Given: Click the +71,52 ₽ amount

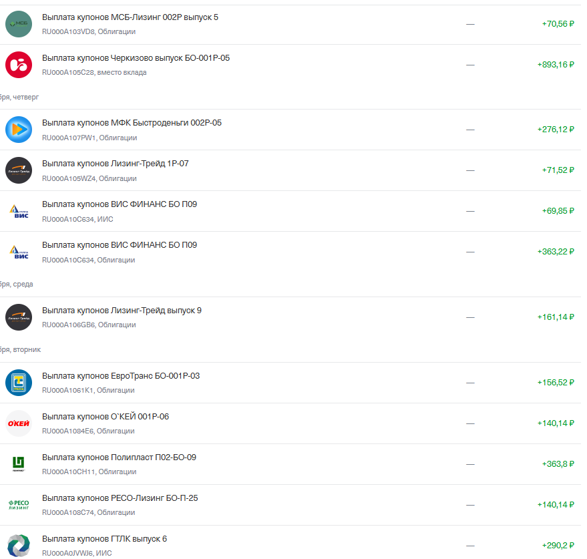Looking at the screenshot, I should (558, 170).
